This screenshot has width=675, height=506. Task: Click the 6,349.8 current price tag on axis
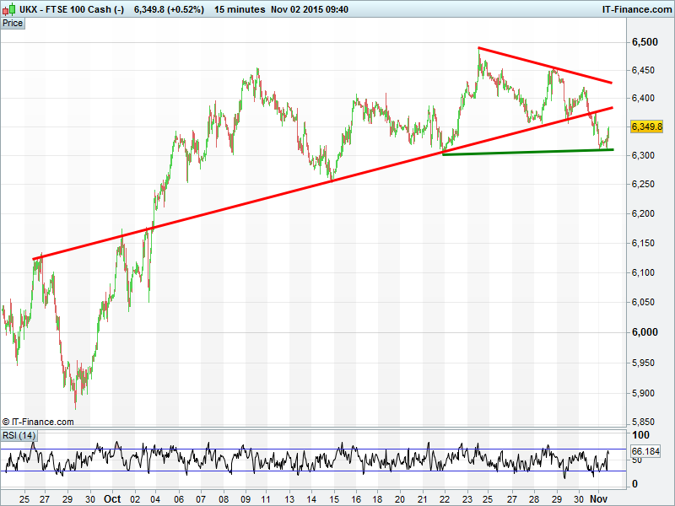[x=646, y=127]
